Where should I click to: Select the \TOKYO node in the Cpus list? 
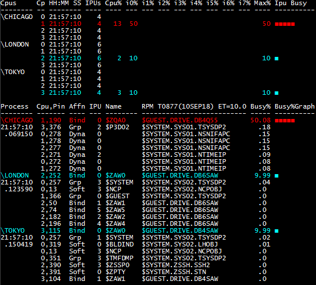point(13,72)
